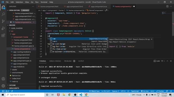The image size is (174, 97).
Task: Click the Split Editor icon
Action: [x=167, y=6]
